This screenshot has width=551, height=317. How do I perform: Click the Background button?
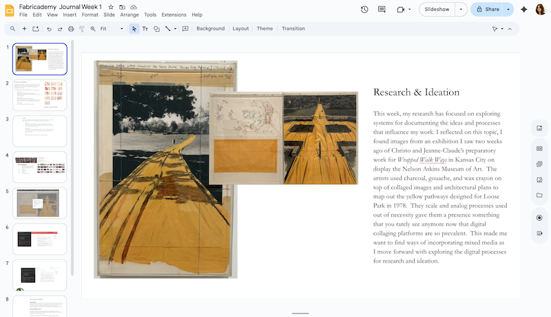210,29
